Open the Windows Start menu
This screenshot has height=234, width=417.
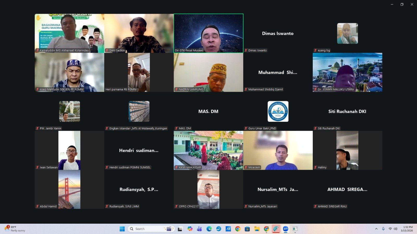pos(122,229)
